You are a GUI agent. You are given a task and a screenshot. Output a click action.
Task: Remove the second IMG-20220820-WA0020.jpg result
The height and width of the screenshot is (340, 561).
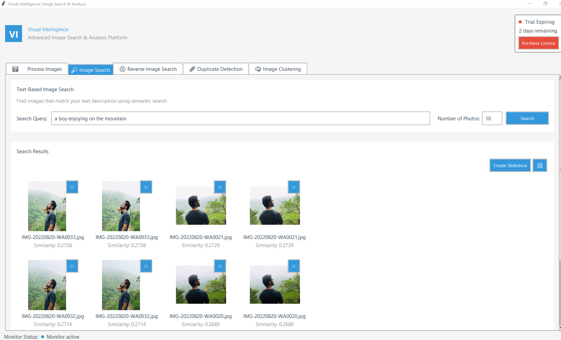294,266
